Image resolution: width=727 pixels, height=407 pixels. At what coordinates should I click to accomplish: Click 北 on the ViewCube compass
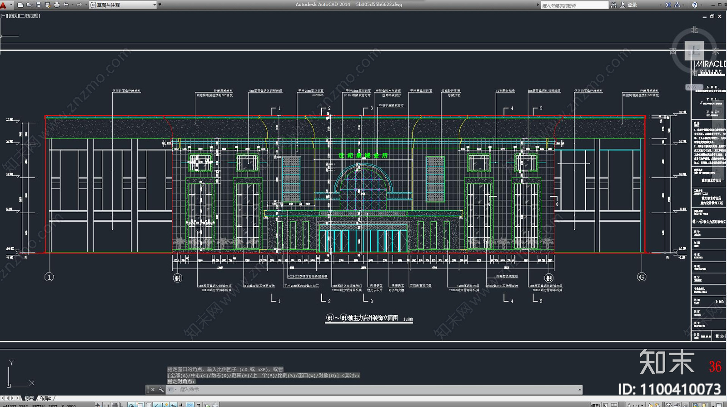click(x=694, y=30)
